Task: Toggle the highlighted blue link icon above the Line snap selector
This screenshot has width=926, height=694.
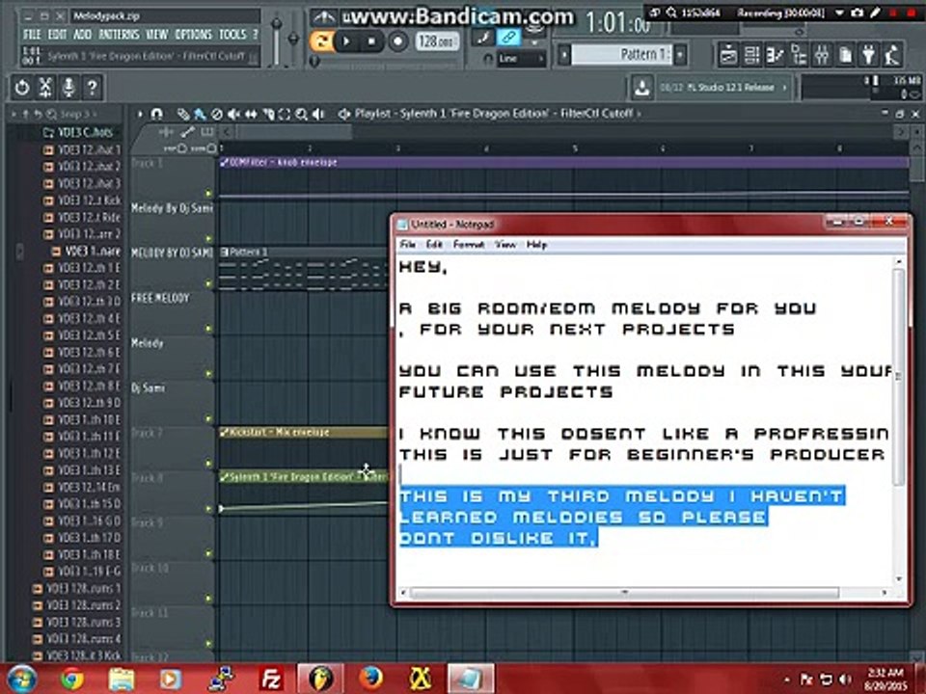Action: tap(508, 39)
